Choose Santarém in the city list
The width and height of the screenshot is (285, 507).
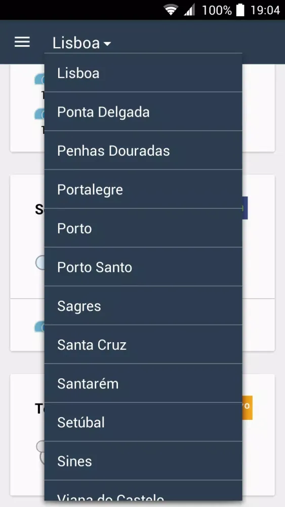coord(143,383)
